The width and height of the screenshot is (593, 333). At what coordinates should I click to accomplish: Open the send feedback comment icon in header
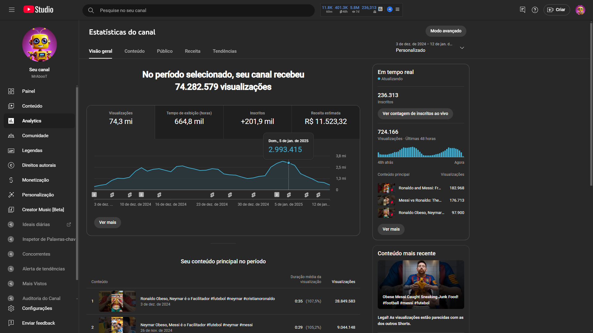pos(523,10)
